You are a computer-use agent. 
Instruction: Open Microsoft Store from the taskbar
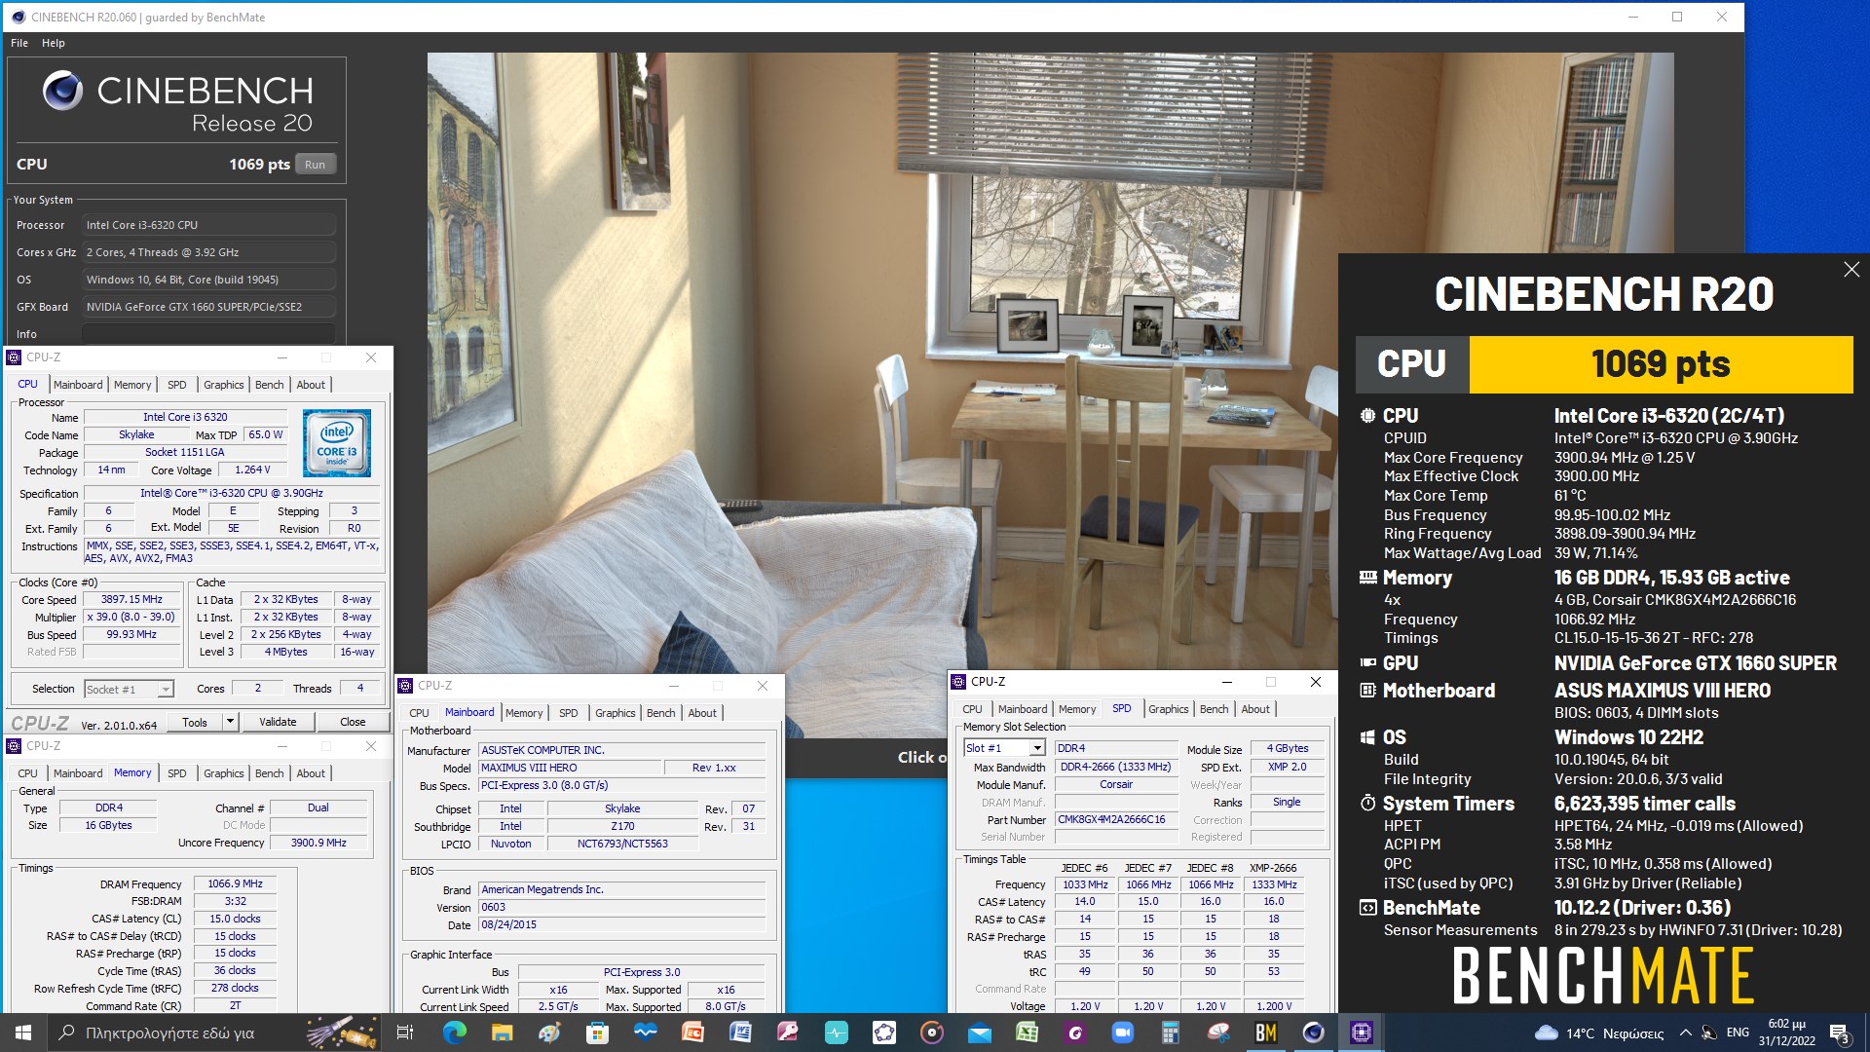tap(597, 1033)
